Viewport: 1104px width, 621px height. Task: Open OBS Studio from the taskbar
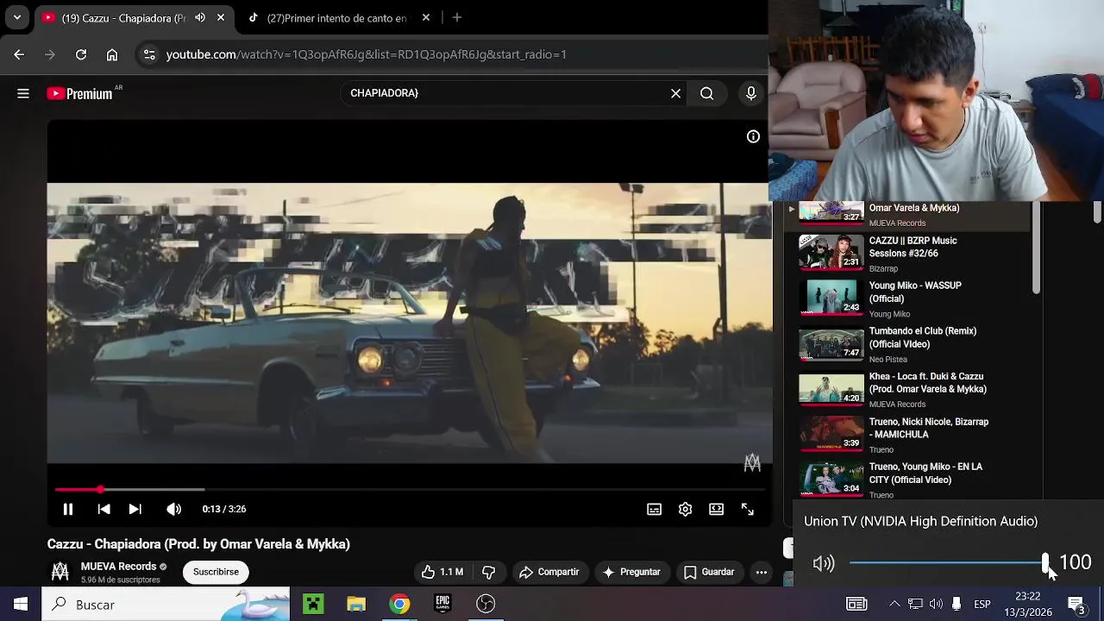coord(486,604)
